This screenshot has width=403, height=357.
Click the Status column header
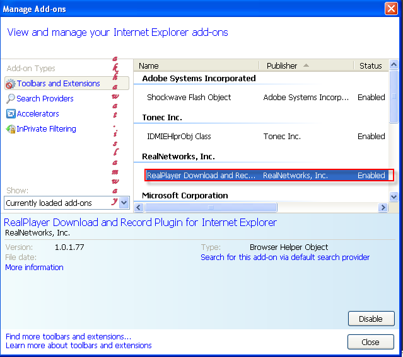(x=371, y=65)
